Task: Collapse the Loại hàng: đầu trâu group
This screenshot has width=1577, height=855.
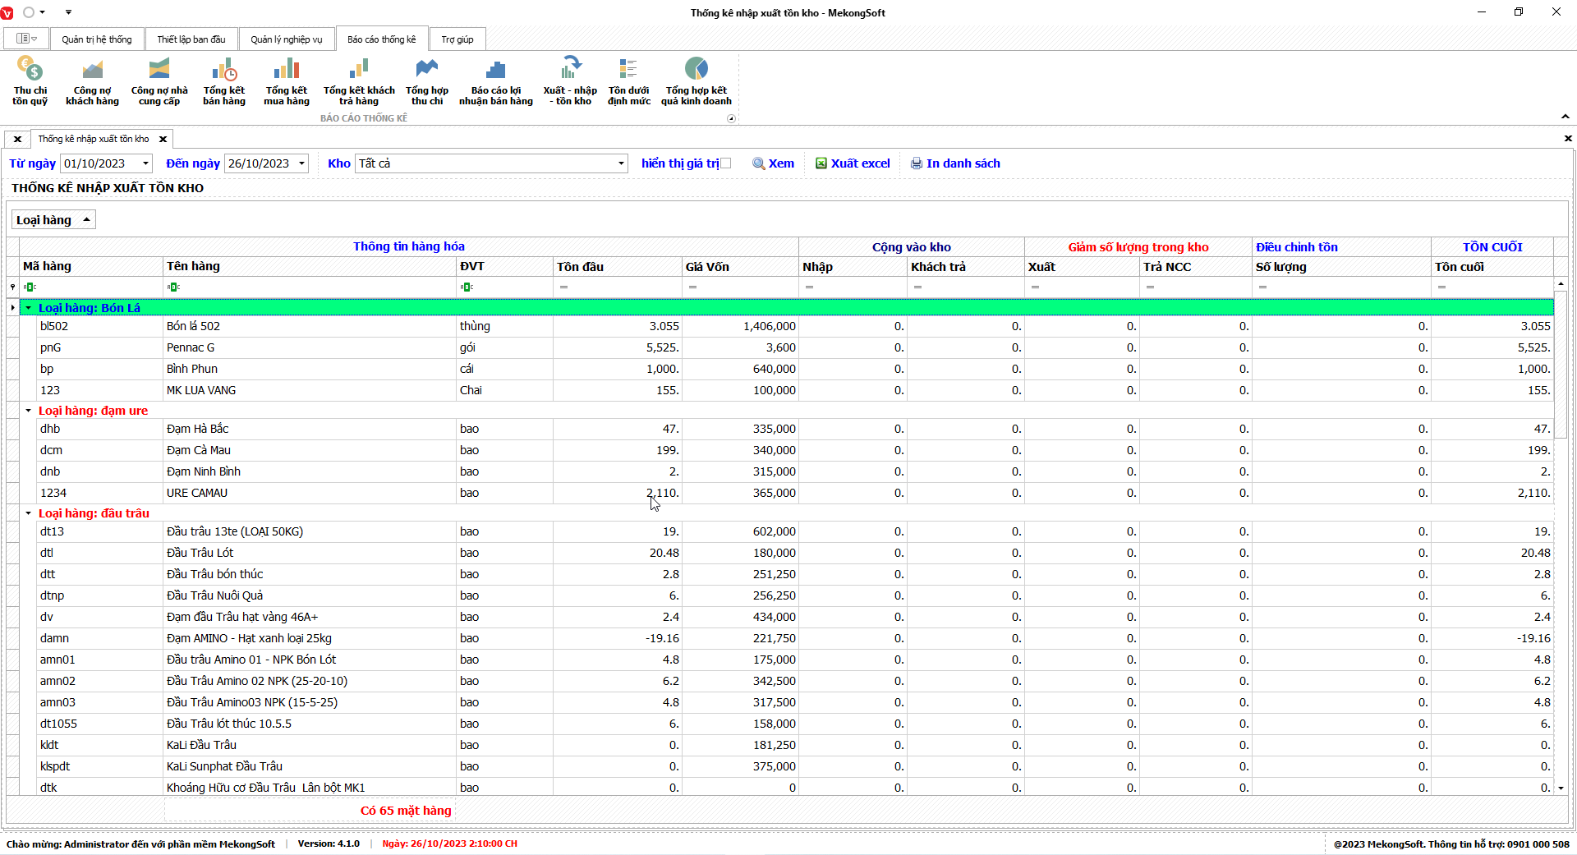Action: point(28,513)
